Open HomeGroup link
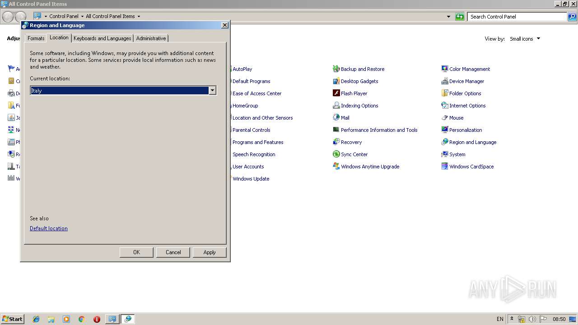 pyautogui.click(x=245, y=106)
